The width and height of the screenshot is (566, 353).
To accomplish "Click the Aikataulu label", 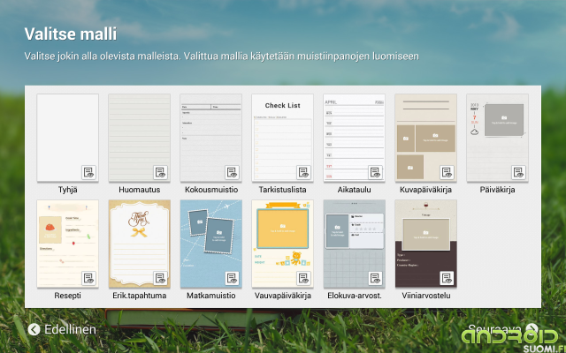I will 354,190.
